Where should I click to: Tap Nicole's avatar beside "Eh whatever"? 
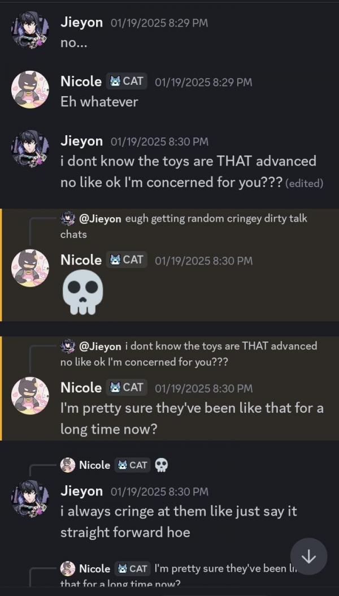[x=30, y=90]
